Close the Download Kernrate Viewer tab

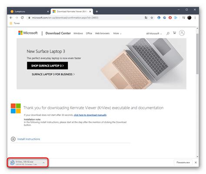tap(90, 11)
